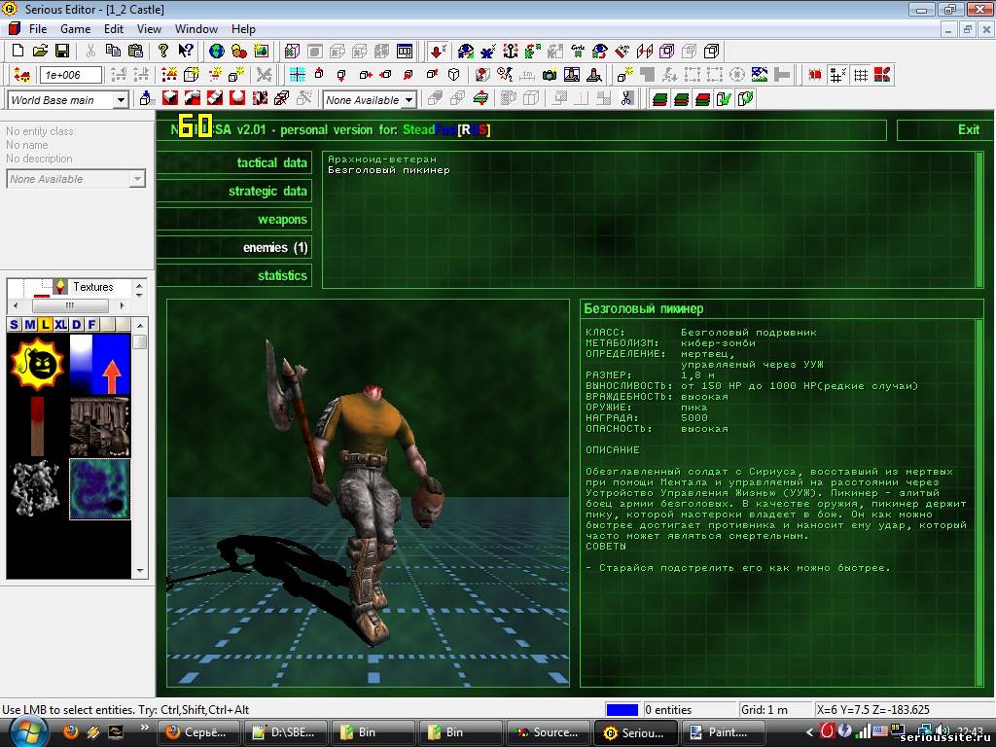Screen dimensions: 996x747
Task: Click the red and blue blocks icon
Action: pyautogui.click(x=881, y=75)
